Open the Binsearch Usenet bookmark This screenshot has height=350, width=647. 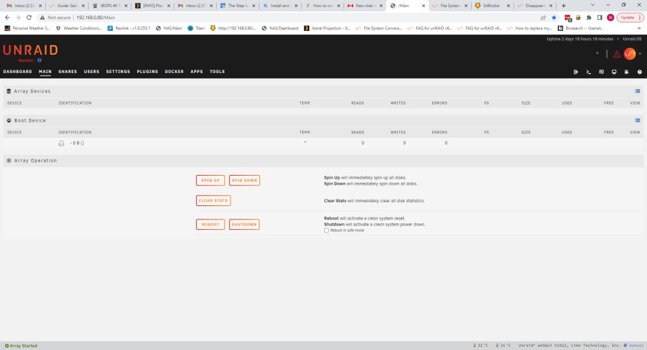pyautogui.click(x=580, y=28)
